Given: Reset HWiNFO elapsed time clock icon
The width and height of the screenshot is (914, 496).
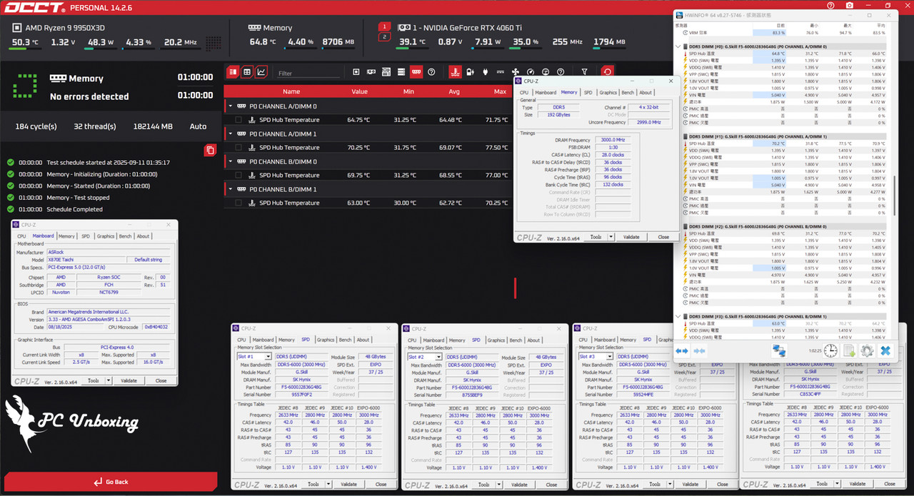Looking at the screenshot, I should pyautogui.click(x=830, y=351).
